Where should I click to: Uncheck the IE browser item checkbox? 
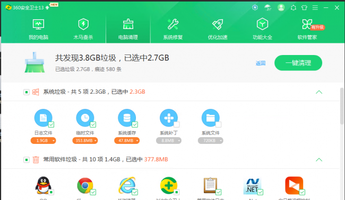pyautogui.click(x=135, y=192)
